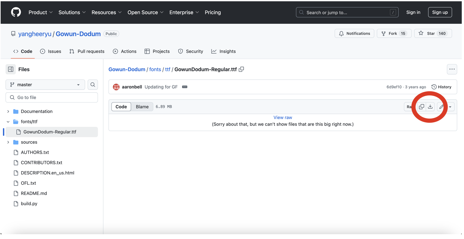464x239 pixels.
Task: Click the Sign up button
Action: click(440, 12)
